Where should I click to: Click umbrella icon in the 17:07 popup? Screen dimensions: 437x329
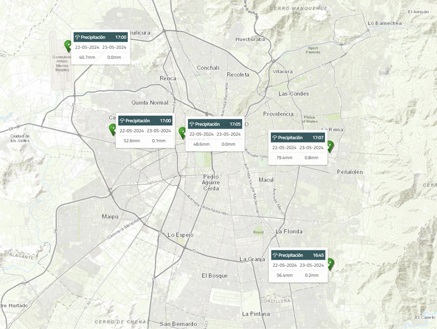point(274,138)
